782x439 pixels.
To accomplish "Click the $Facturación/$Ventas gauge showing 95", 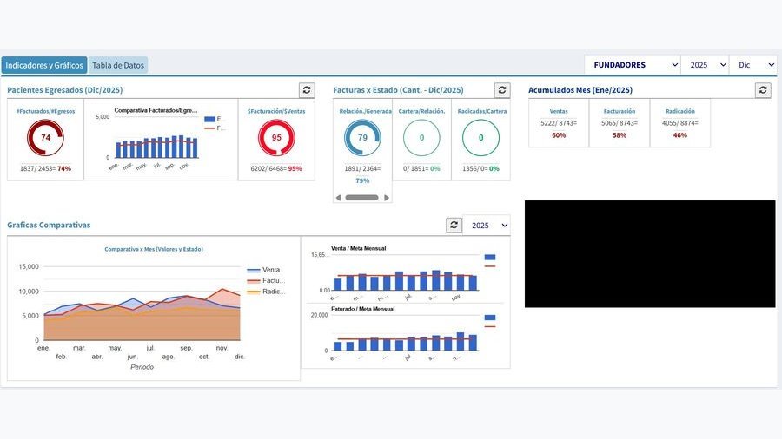I will tap(276, 138).
